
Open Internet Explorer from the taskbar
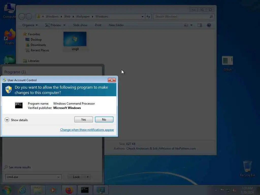click(22, 190)
